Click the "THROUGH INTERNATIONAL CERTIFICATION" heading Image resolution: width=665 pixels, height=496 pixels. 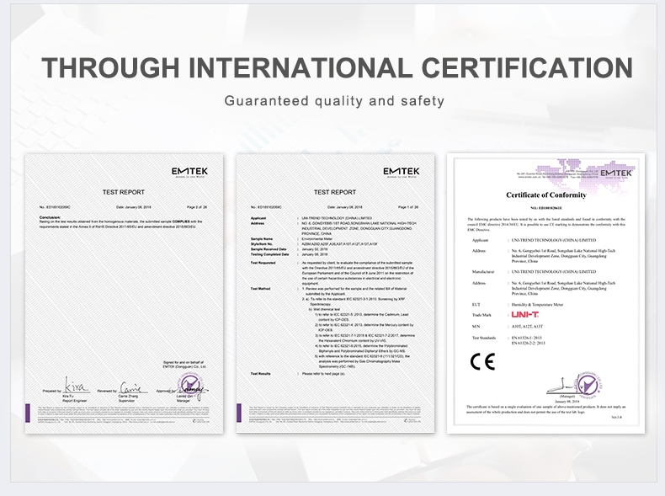coord(337,68)
